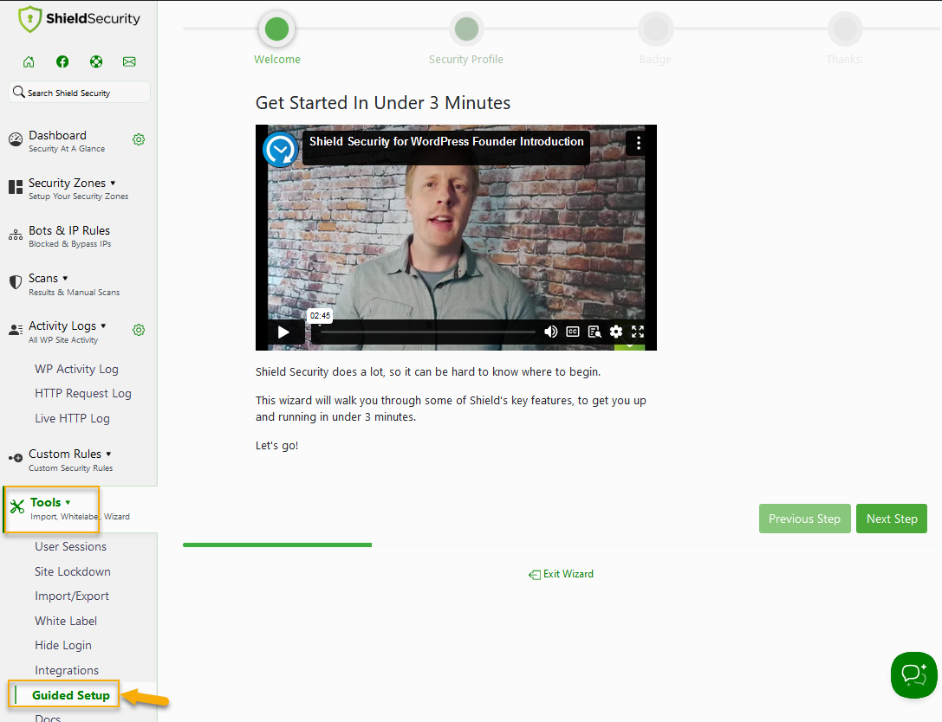This screenshot has height=722, width=942.
Task: Open WP Activity Log
Action: [x=76, y=369]
